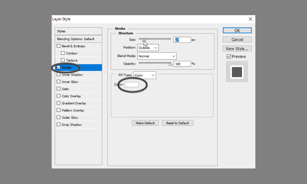Tick the Contour checkbox
Image resolution: width=307 pixels, height=184 pixels.
pos(62,53)
